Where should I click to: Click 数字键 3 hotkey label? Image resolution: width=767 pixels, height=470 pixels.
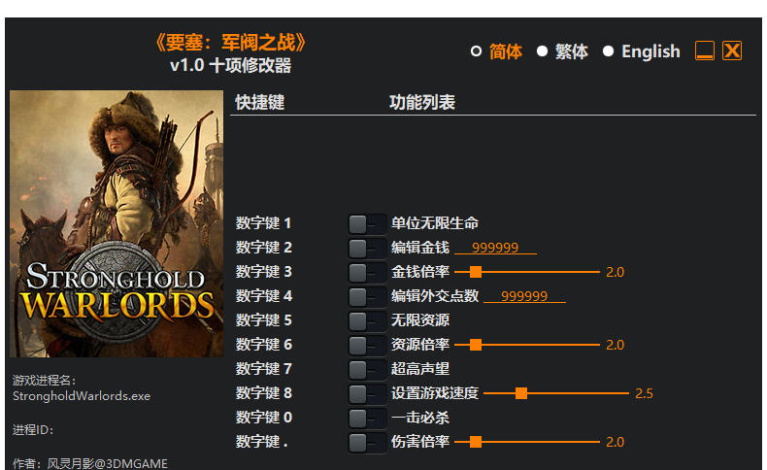[264, 272]
